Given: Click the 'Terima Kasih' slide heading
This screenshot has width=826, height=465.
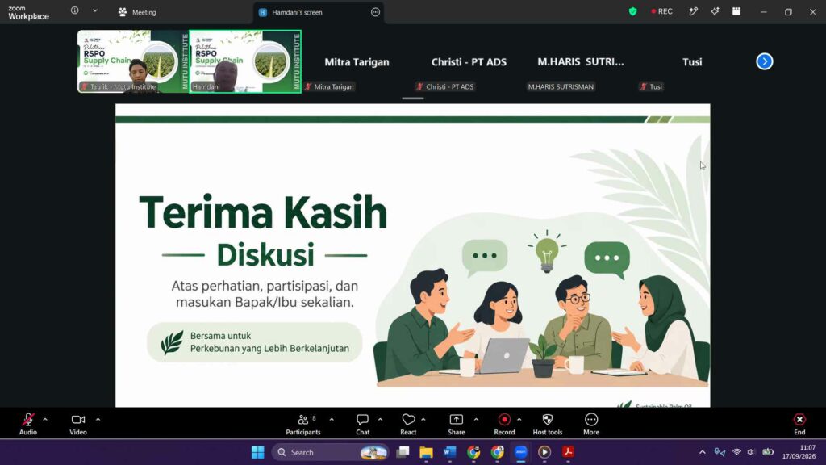Looking at the screenshot, I should tap(263, 212).
